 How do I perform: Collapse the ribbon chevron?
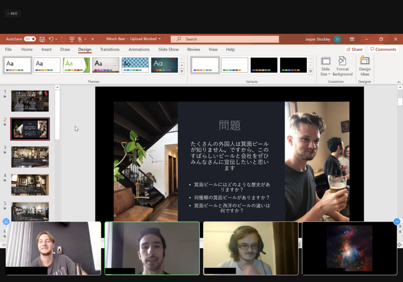[398, 82]
